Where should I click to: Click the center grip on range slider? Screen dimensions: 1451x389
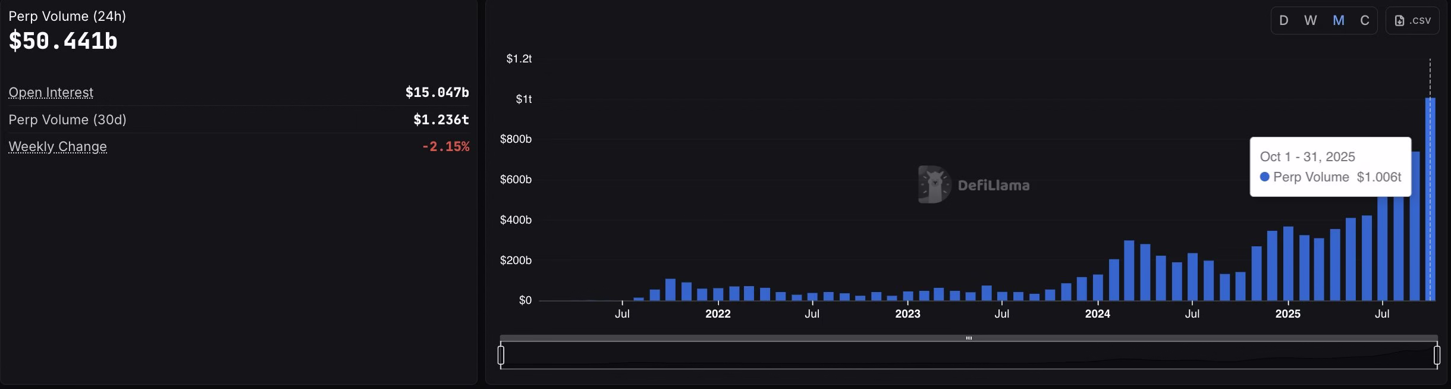coord(969,338)
